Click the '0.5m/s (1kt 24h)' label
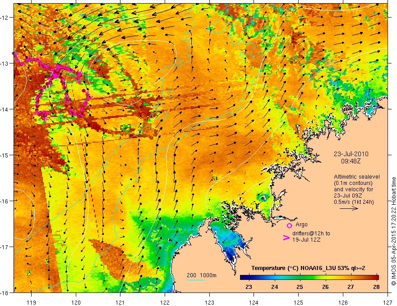Screen dimensions: 397x306 [354, 202]
